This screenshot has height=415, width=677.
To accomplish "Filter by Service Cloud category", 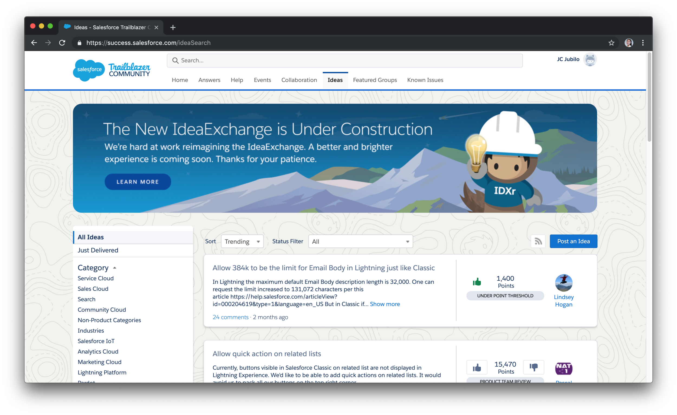I will click(x=95, y=278).
